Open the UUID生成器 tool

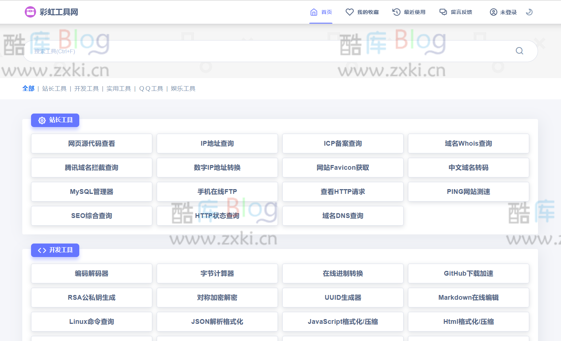pyautogui.click(x=343, y=298)
